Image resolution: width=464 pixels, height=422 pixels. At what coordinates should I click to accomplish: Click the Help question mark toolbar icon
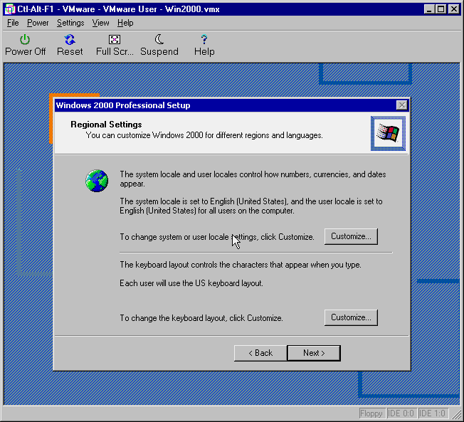point(204,40)
